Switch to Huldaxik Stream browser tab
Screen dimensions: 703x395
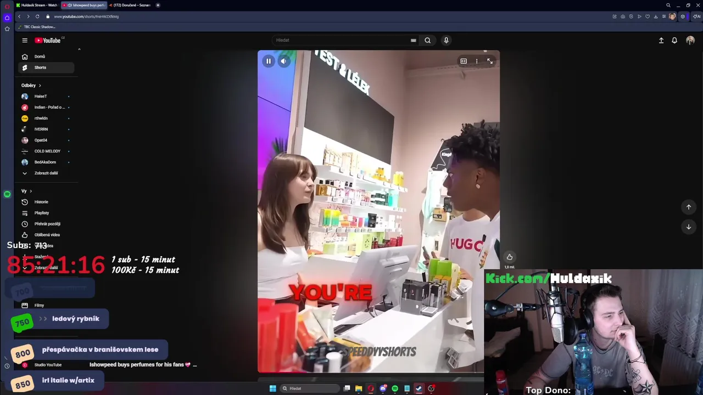coord(37,5)
